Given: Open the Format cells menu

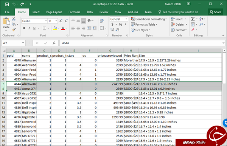Looking at the screenshot, I should point(179,30).
